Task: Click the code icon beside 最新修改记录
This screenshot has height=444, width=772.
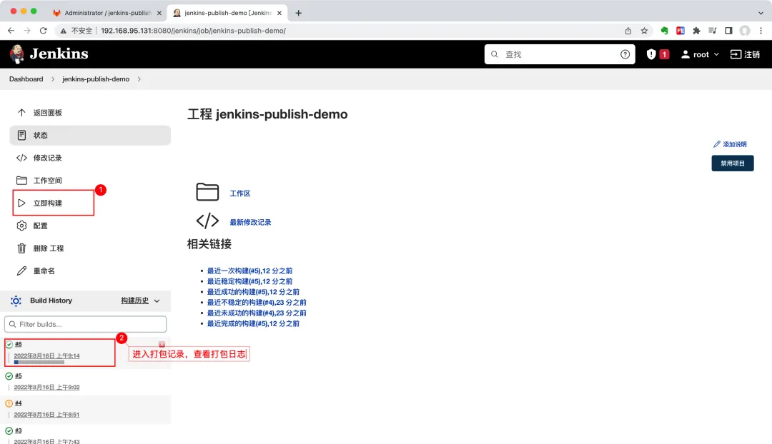Action: 207,221
